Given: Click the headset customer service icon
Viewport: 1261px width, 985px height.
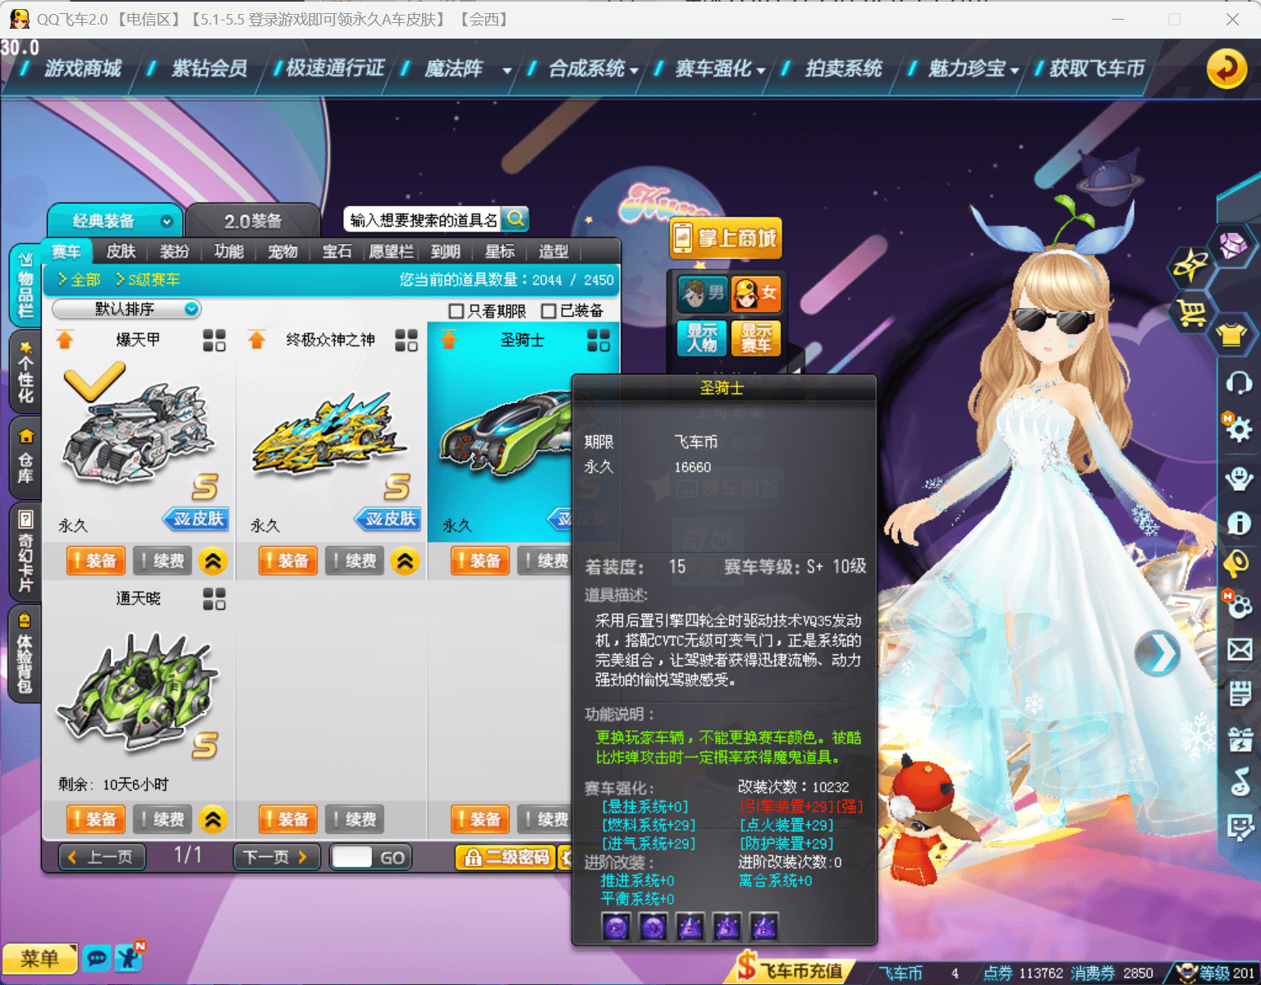Looking at the screenshot, I should 1238,383.
